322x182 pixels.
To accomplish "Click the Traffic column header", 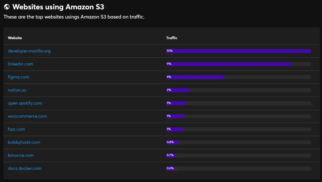I will 172,38.
